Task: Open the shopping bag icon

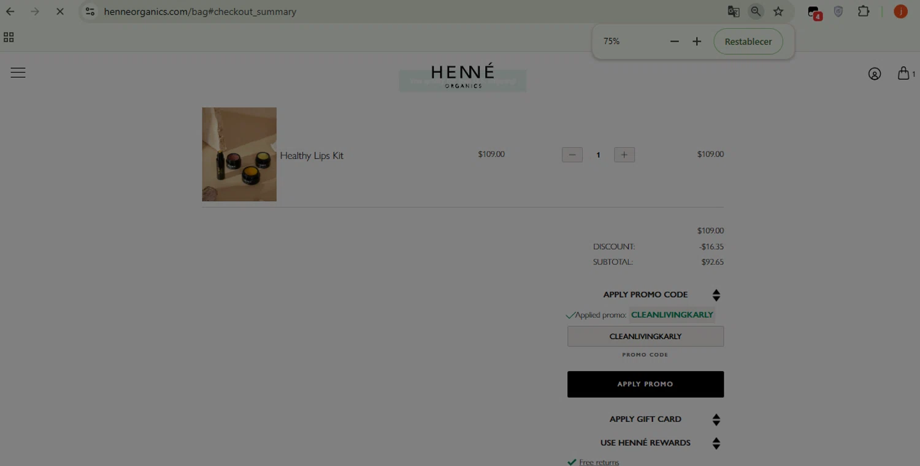Action: pos(903,73)
